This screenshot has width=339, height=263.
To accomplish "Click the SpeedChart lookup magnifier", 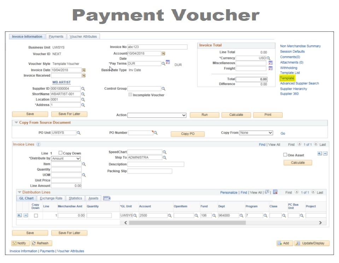I will 164,152.
